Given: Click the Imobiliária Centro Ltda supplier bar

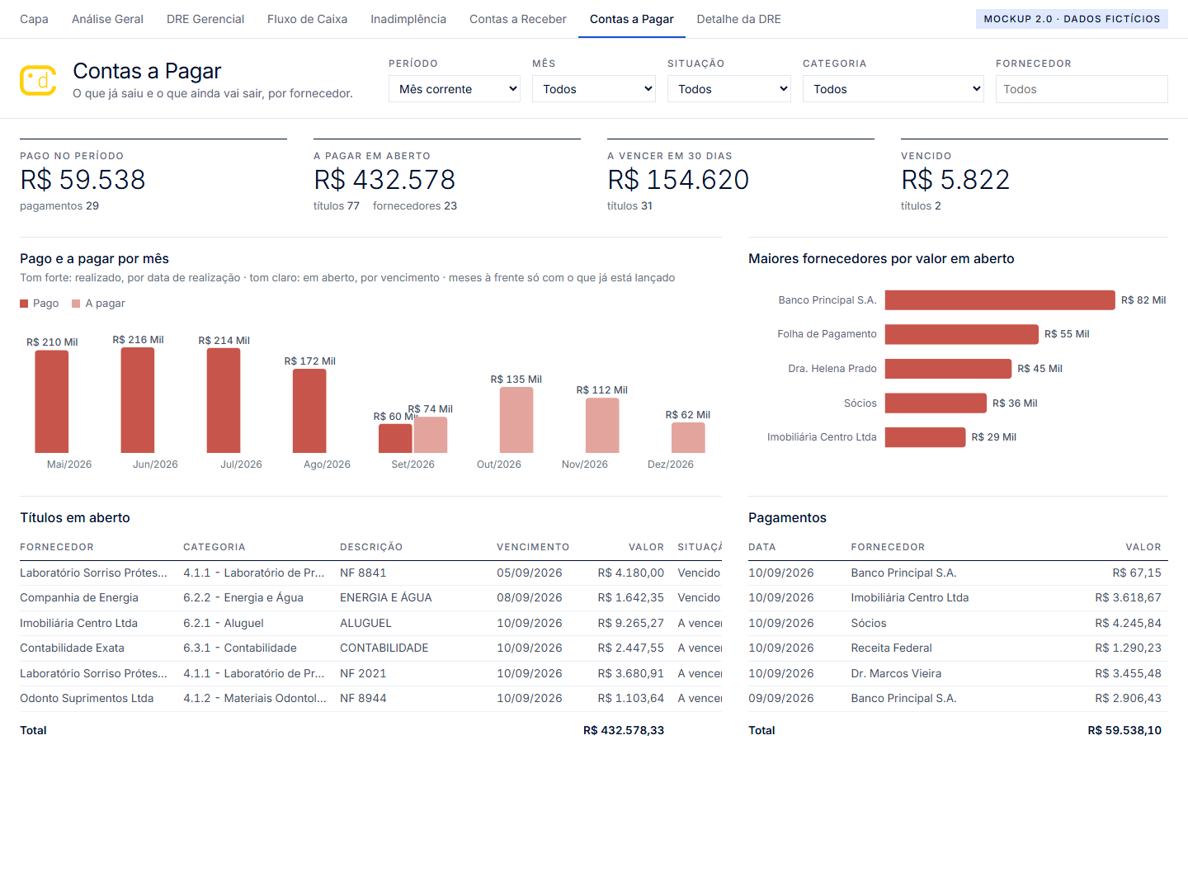Looking at the screenshot, I should [925, 437].
